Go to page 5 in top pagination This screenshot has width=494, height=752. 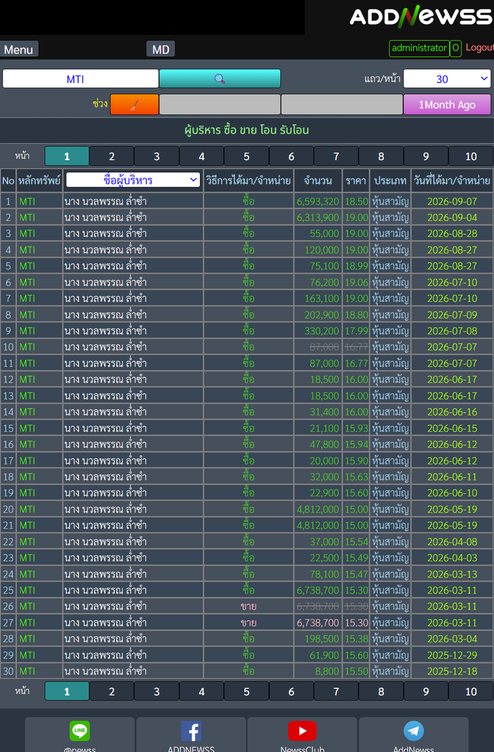point(247,156)
